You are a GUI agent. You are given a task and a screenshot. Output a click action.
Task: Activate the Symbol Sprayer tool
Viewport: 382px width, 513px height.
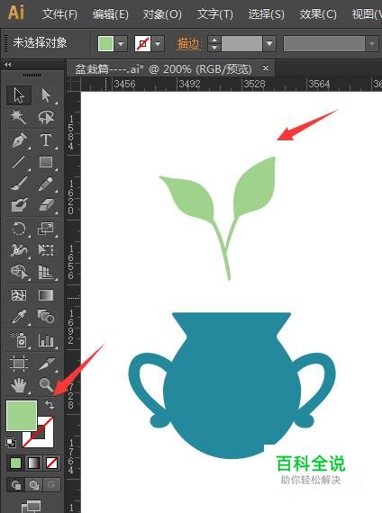pyautogui.click(x=19, y=340)
